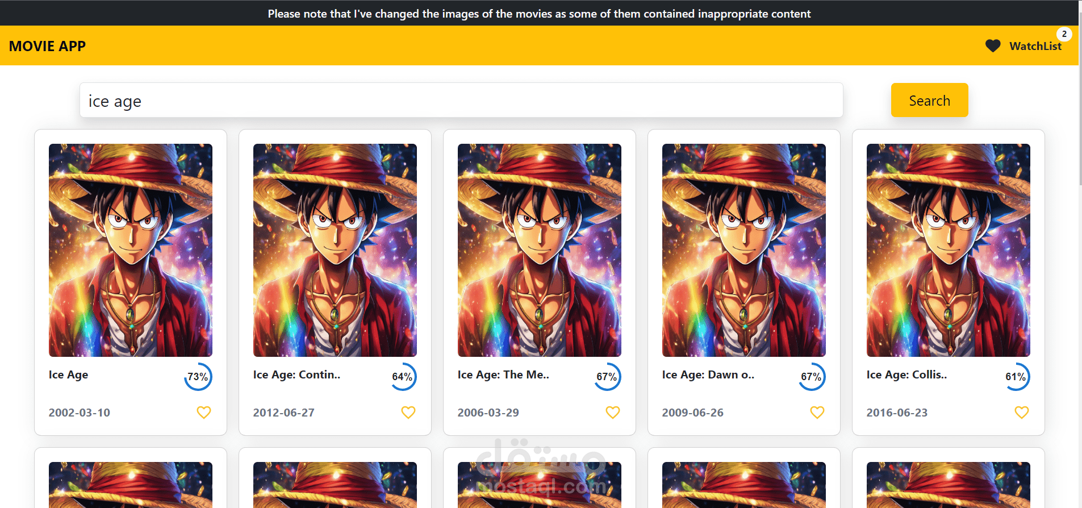
Task: Click the 67% rating on Ice Age: The Me..
Action: pyautogui.click(x=607, y=377)
